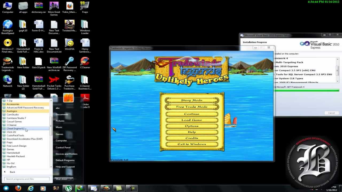Expand Download Accelerator Plus (DAP) folder
Screen dimensions: 342x192
[x=26, y=139]
